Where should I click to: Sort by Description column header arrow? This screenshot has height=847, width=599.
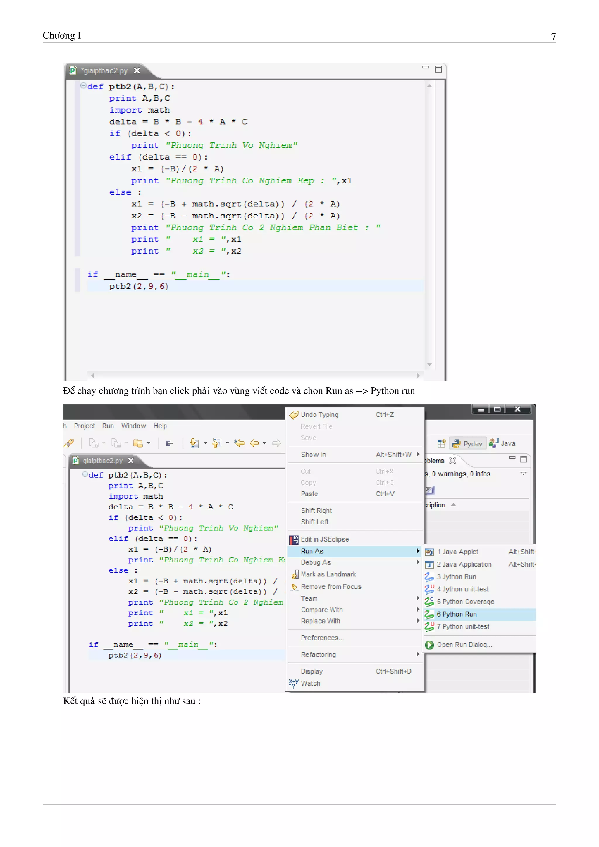tap(454, 505)
